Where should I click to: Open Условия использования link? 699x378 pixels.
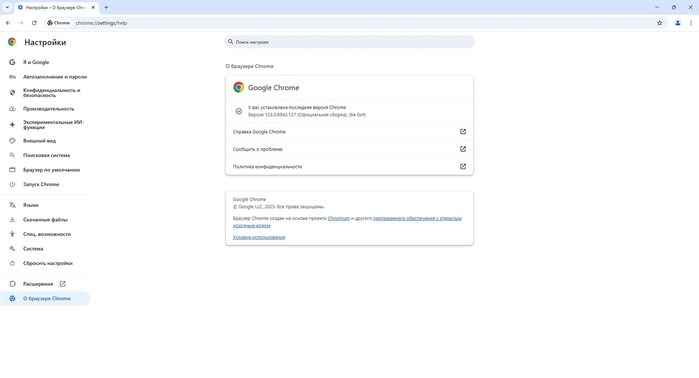(259, 237)
